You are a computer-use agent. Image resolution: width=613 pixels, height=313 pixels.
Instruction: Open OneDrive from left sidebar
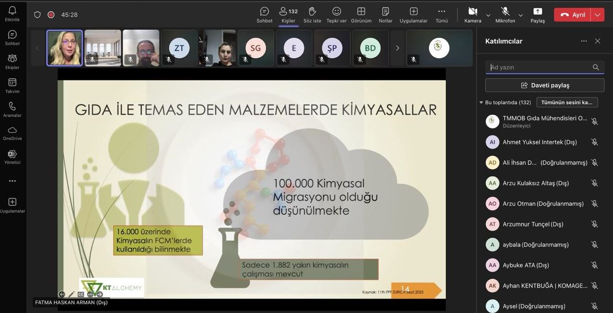[x=12, y=133]
